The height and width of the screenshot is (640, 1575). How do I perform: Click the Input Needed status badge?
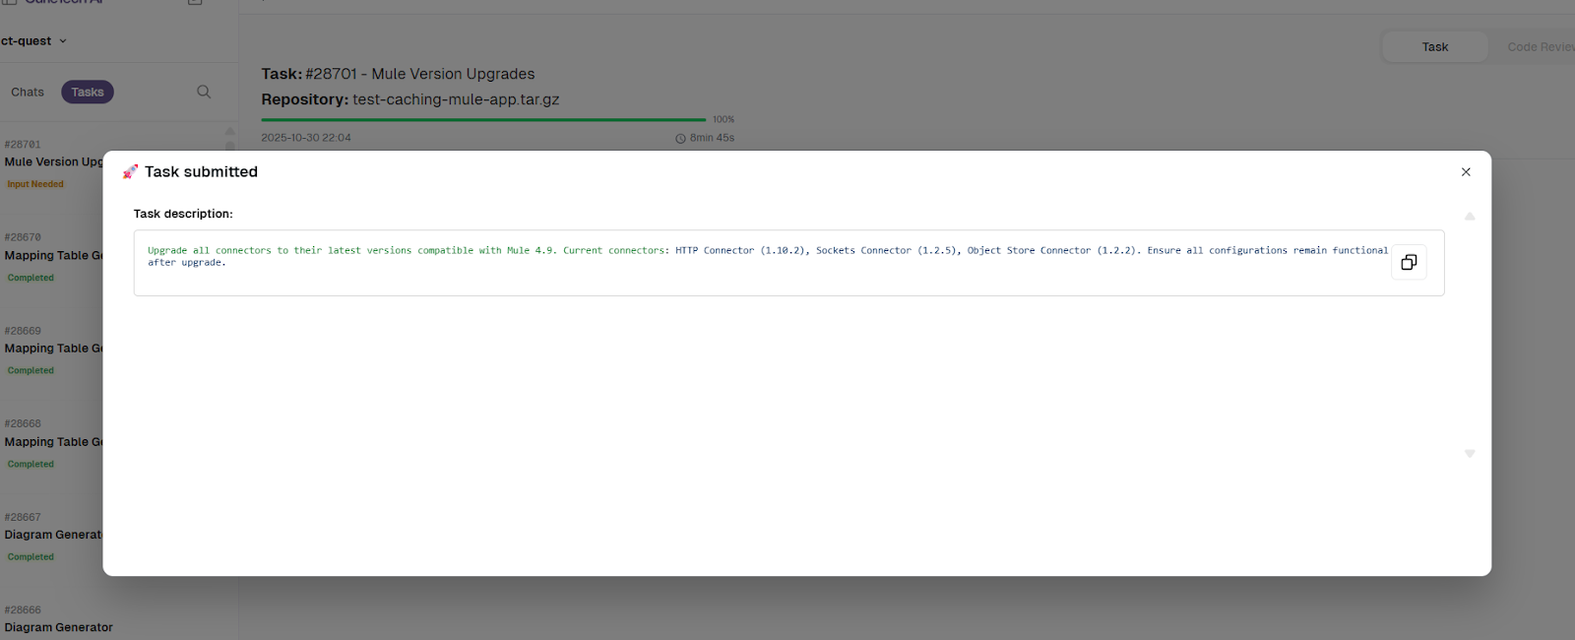point(35,184)
